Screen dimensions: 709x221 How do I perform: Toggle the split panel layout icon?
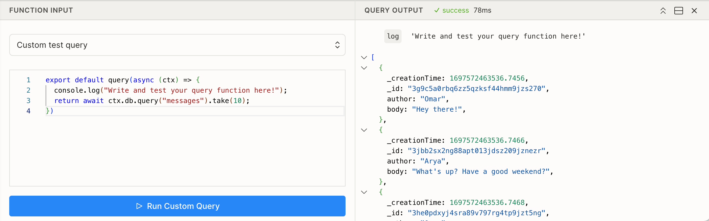click(x=679, y=11)
